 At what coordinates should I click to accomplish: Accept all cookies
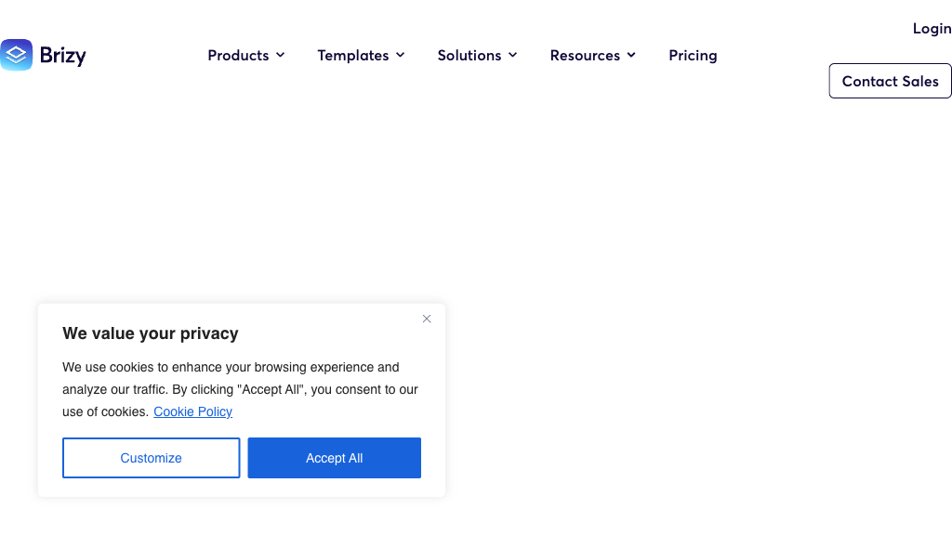point(334,458)
